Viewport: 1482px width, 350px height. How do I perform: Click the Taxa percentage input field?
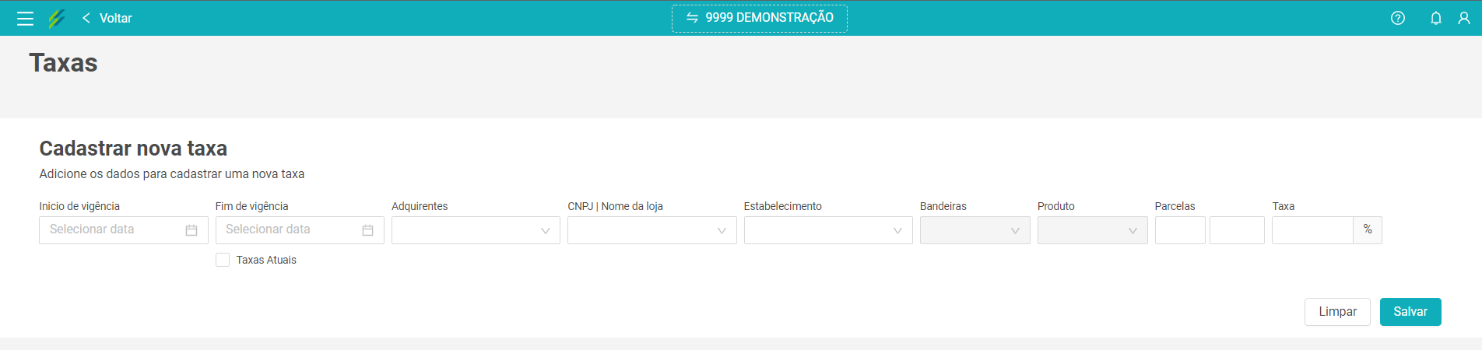[x=1312, y=230]
